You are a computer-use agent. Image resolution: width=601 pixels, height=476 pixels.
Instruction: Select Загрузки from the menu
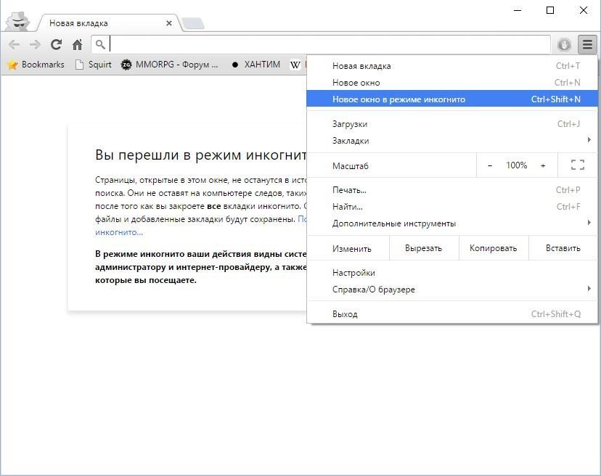(349, 123)
